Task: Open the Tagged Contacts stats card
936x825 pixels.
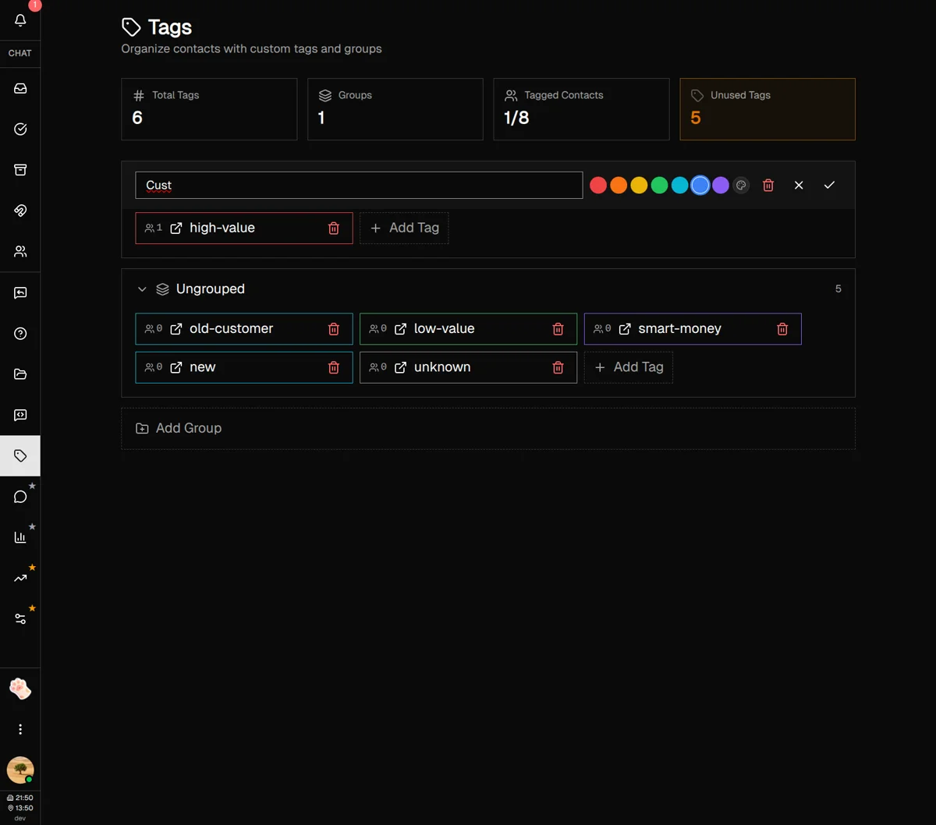Action: (x=581, y=108)
